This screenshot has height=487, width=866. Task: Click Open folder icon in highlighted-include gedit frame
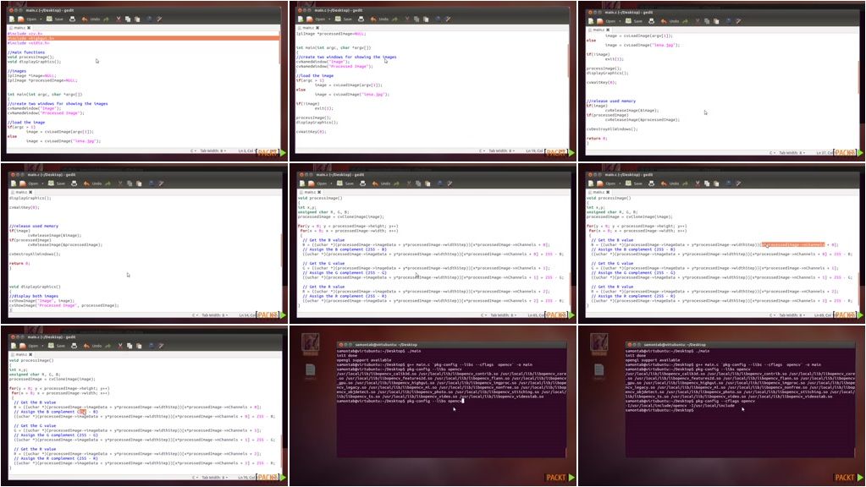(21, 19)
